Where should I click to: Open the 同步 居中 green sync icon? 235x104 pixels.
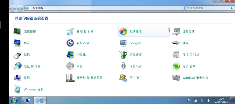tap(176, 66)
